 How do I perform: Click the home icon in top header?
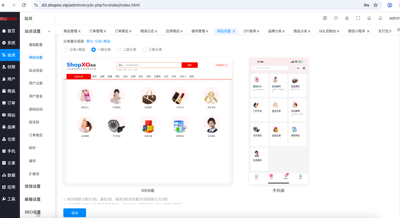(369, 18)
